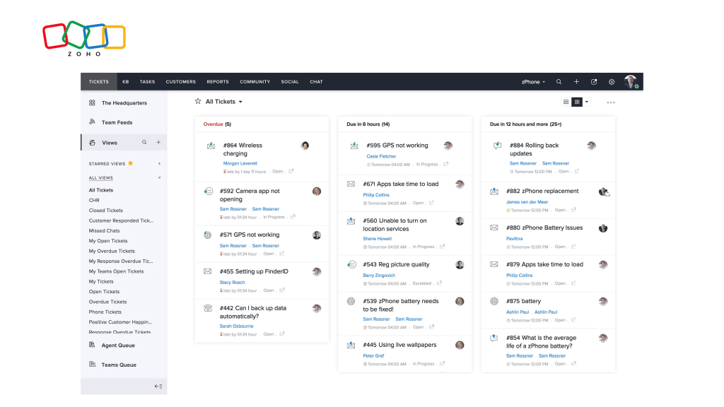
Task: Search within Views using the magnifier icon
Action: point(144,141)
